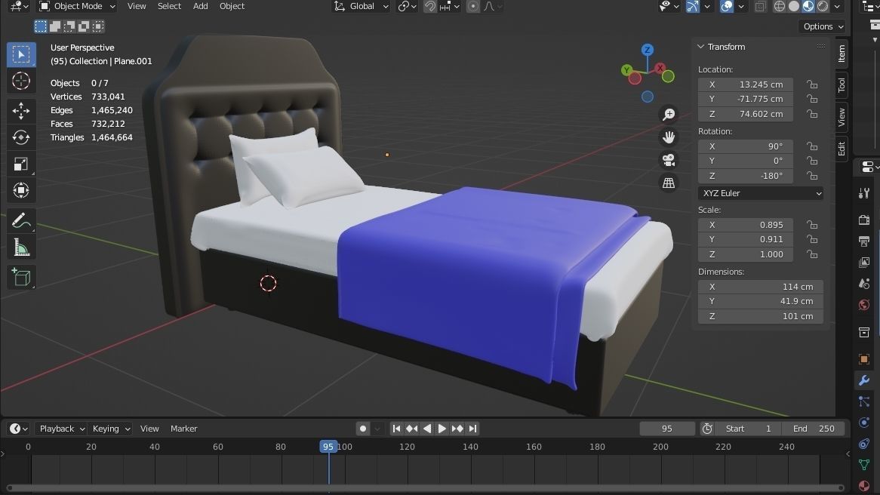Image resolution: width=880 pixels, height=495 pixels.
Task: Play the animation in reverse
Action: [x=427, y=429]
